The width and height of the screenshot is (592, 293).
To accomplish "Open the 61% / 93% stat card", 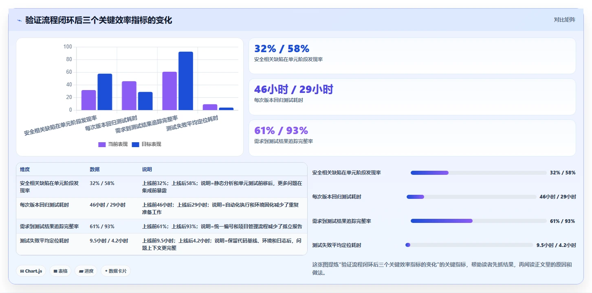I will pos(412,138).
